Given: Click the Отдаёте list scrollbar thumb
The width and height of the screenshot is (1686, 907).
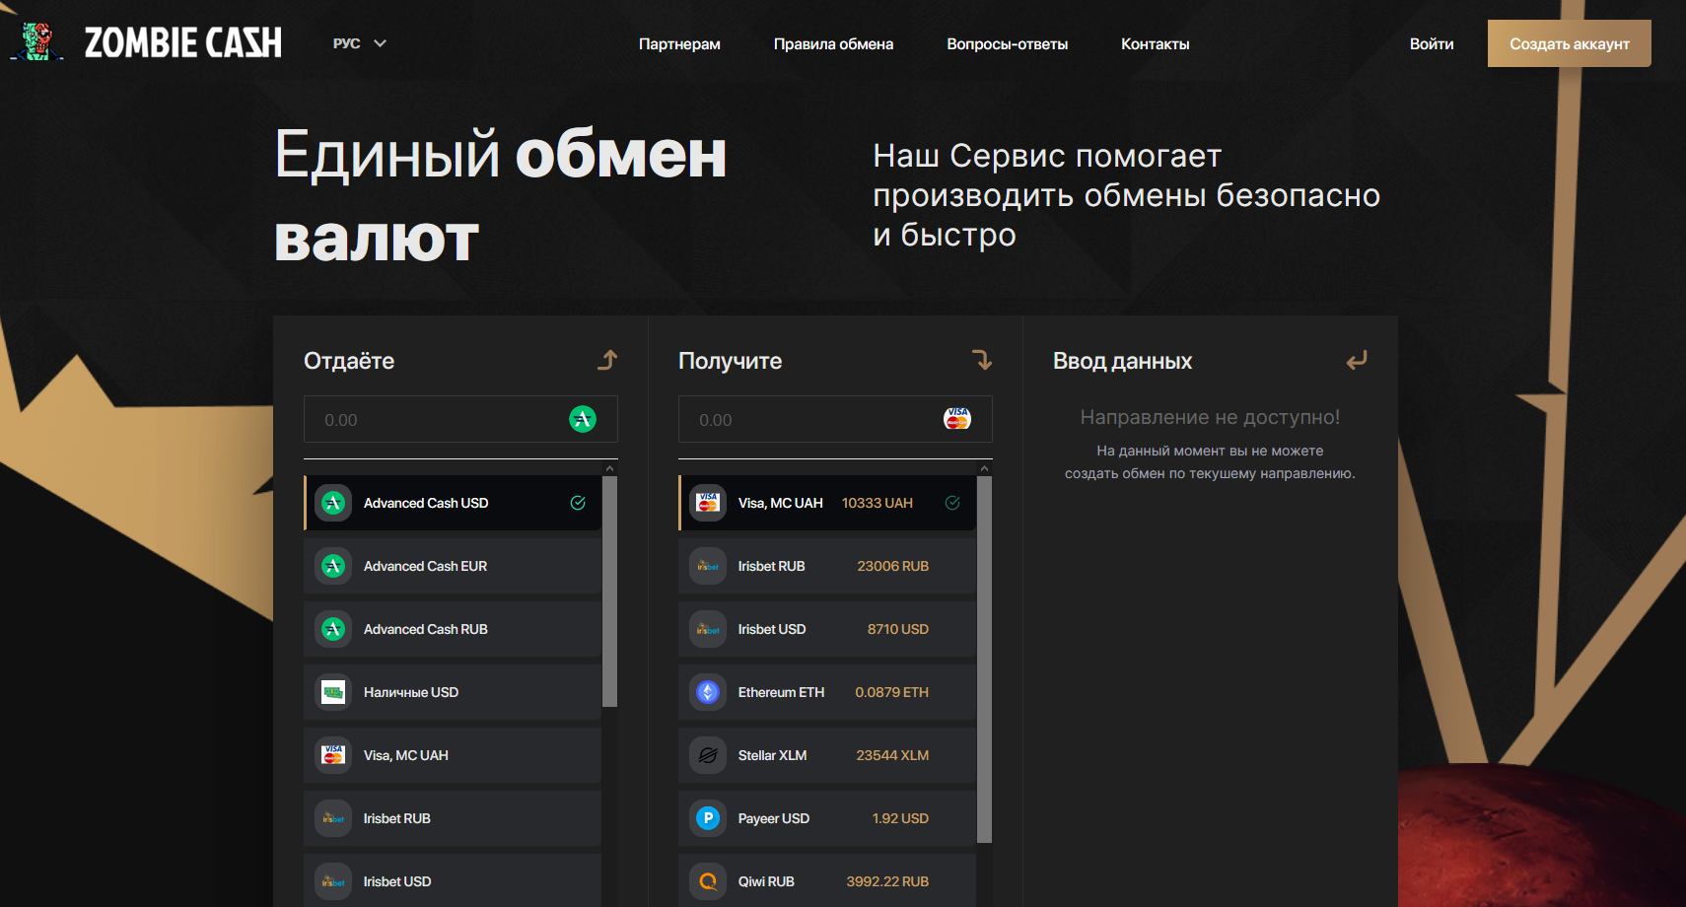Looking at the screenshot, I should coord(609,592).
